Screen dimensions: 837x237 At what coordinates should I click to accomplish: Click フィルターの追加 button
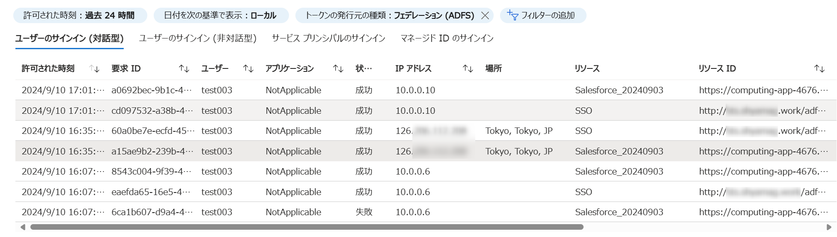click(543, 15)
